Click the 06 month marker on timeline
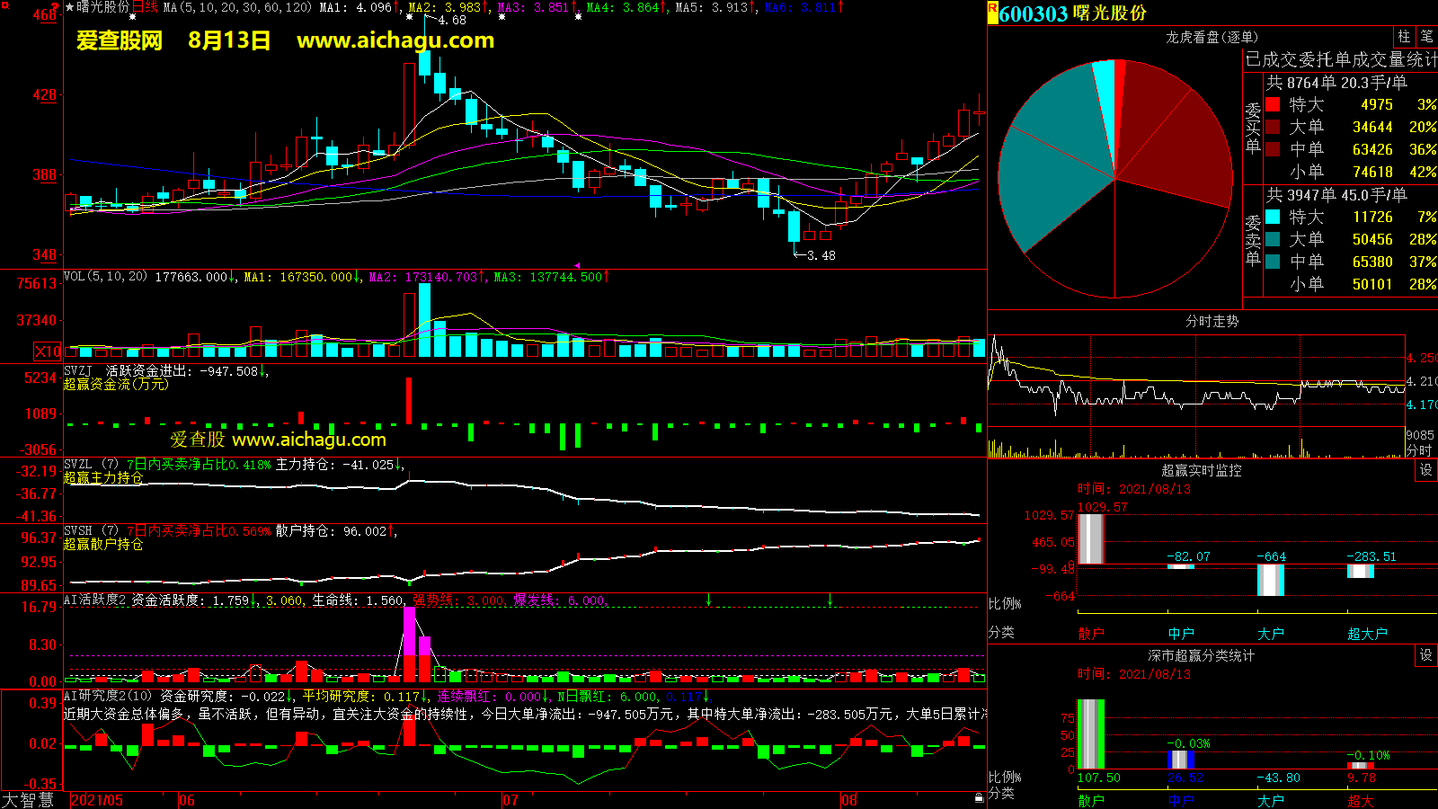The height and width of the screenshot is (809, 1438). point(187,800)
